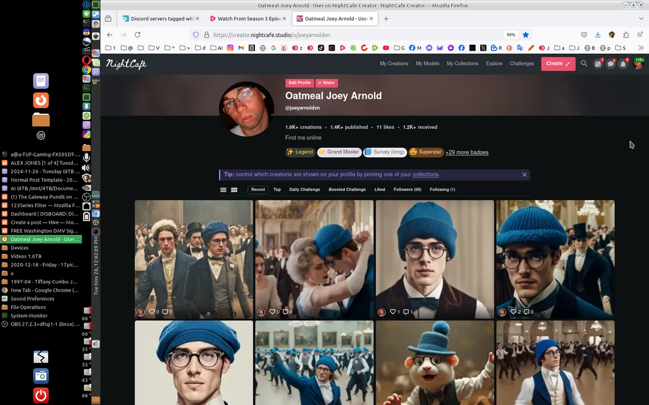Viewport: 649px width, 405px height.
Task: Select the 'Boosted Challenge' filter tab
Action: pos(347,190)
